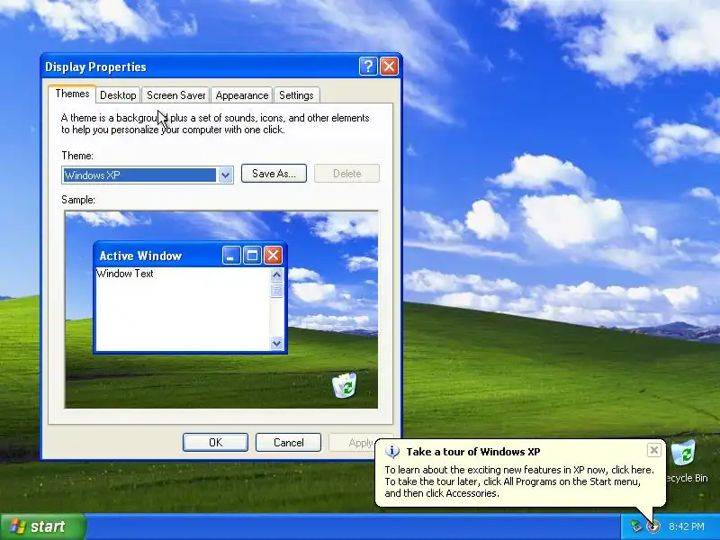The width and height of the screenshot is (720, 540).
Task: Open the Start menu
Action: point(42,526)
